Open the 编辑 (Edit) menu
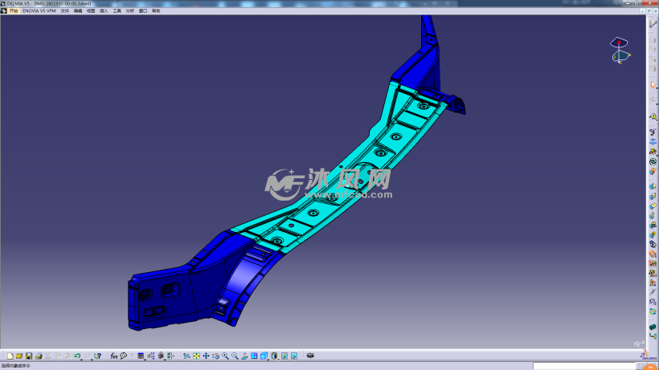Image resolution: width=659 pixels, height=370 pixels. pyautogui.click(x=78, y=11)
